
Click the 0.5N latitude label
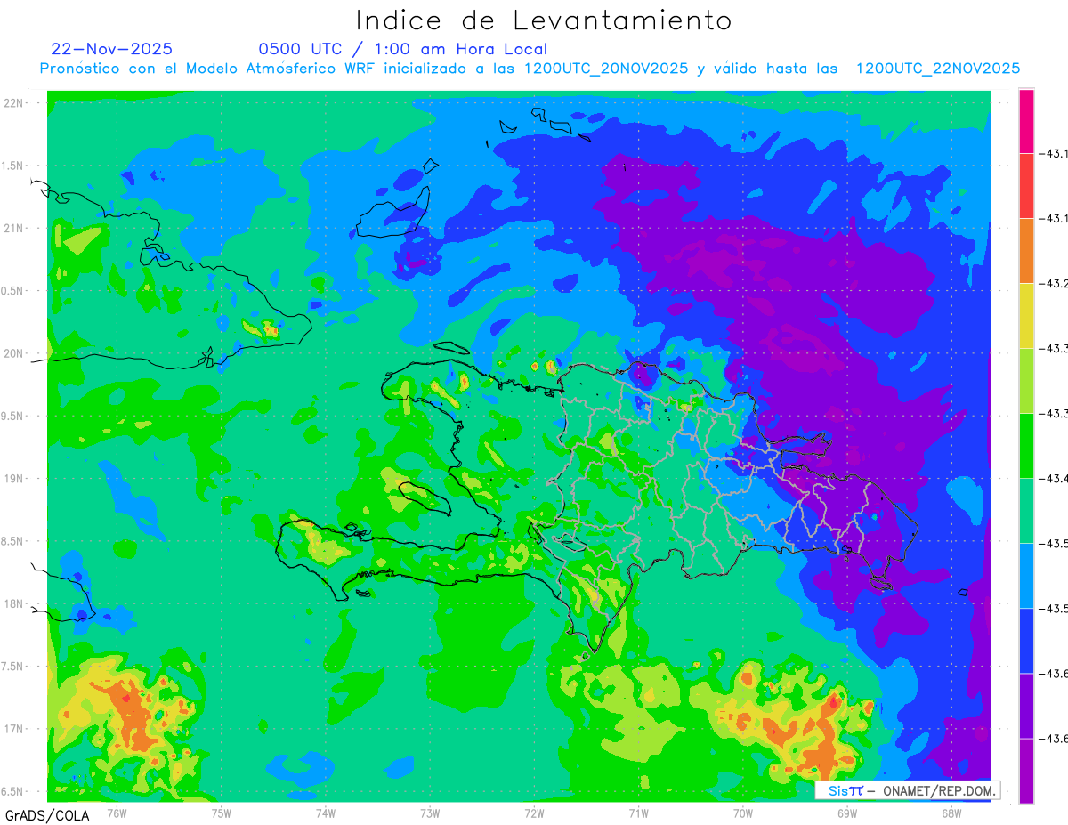point(13,291)
